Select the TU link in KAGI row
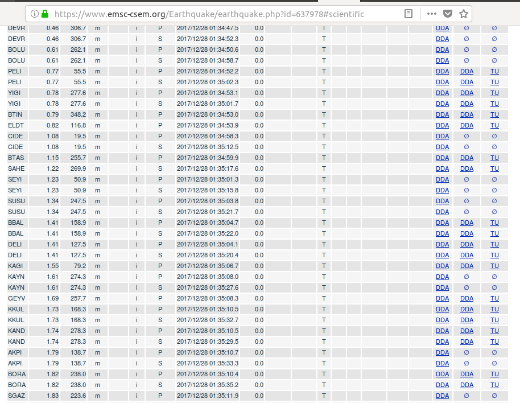The image size is (520, 403). (494, 266)
